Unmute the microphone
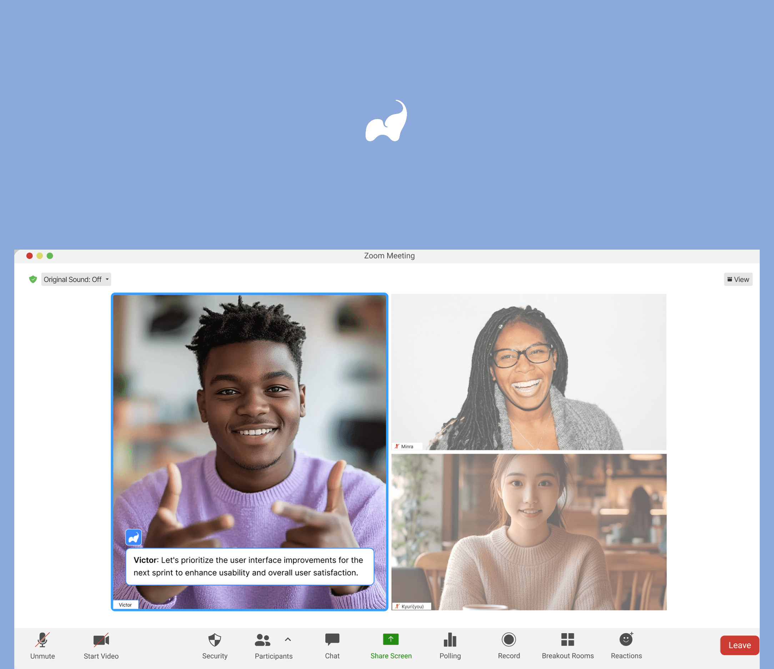The height and width of the screenshot is (669, 774). pyautogui.click(x=42, y=645)
